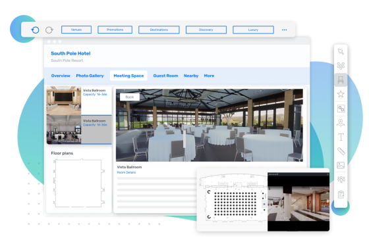Open the Nearby tab

pyautogui.click(x=191, y=76)
